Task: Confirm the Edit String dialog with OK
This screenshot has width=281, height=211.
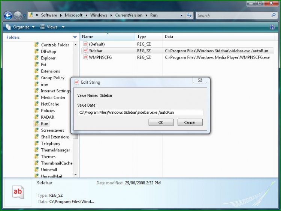Action: pyautogui.click(x=161, y=122)
